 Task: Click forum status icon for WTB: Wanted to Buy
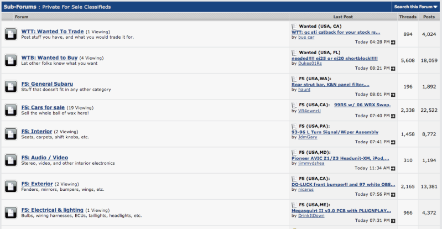pos(11,60)
